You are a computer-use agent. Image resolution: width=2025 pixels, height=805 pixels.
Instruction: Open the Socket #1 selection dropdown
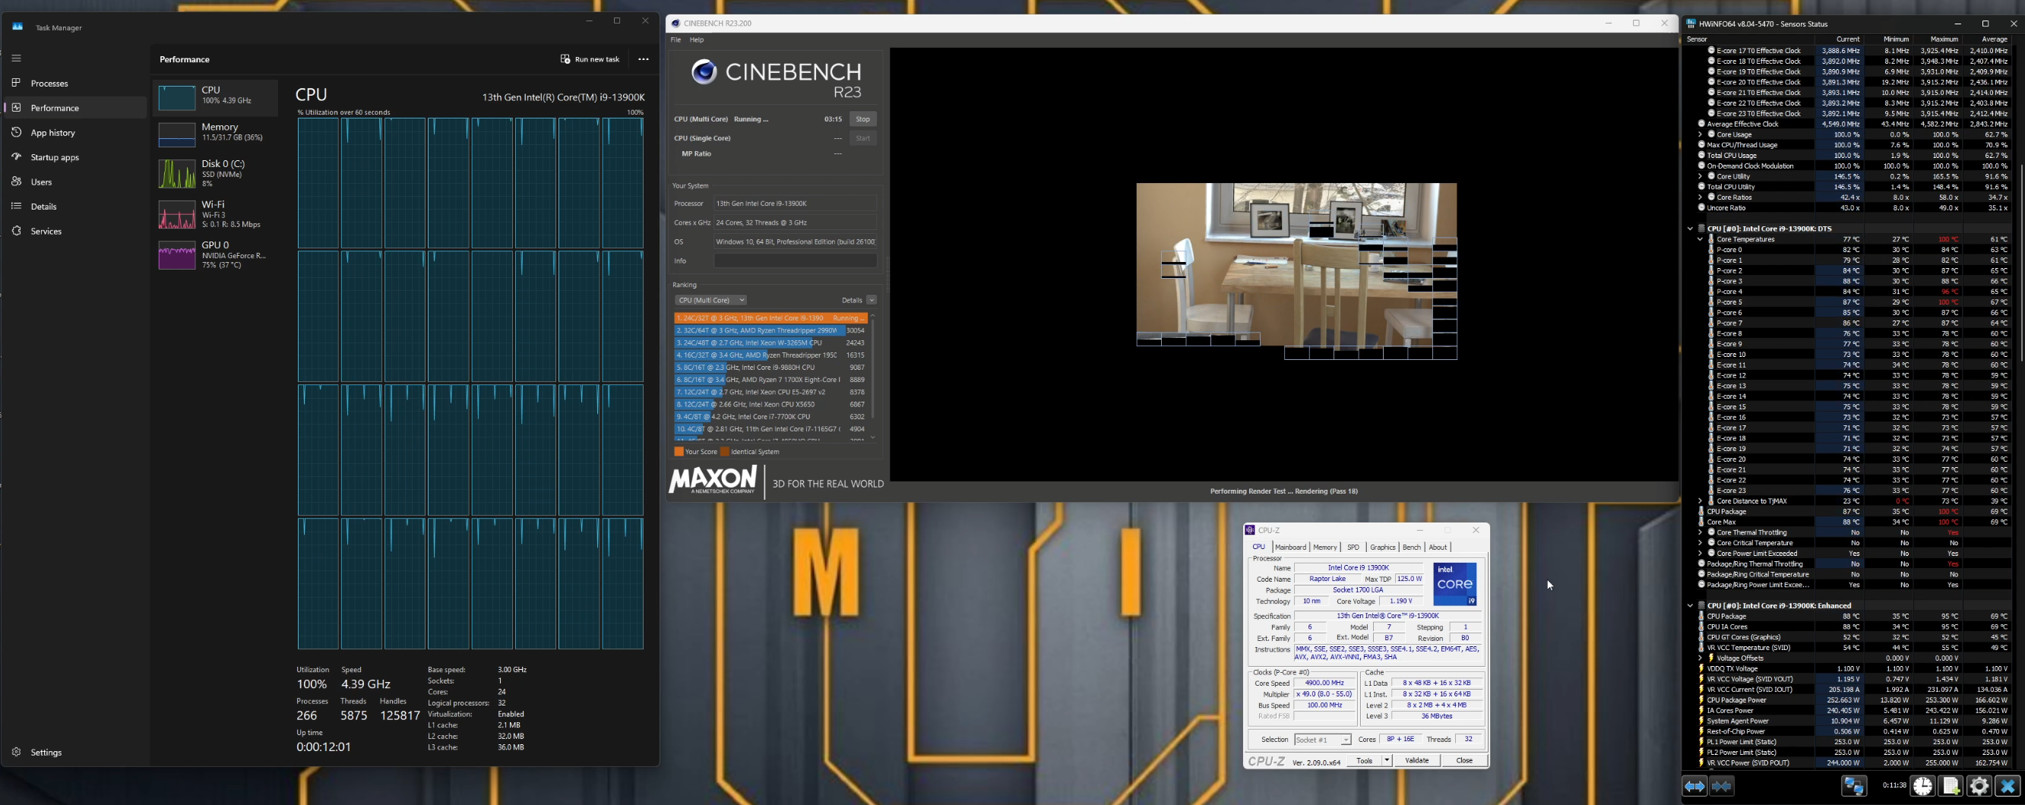coord(1322,740)
